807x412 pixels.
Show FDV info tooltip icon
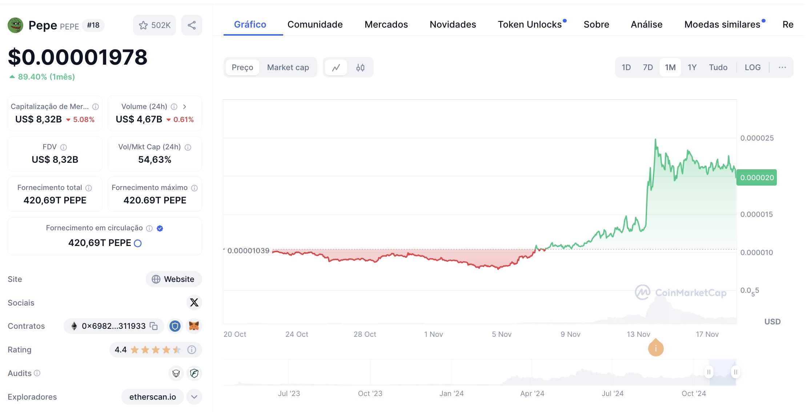pos(64,147)
